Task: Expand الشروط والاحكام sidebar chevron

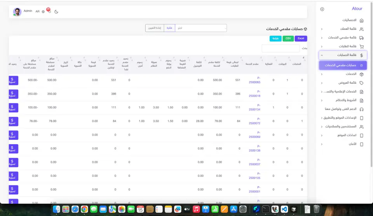Action: pos(322,100)
